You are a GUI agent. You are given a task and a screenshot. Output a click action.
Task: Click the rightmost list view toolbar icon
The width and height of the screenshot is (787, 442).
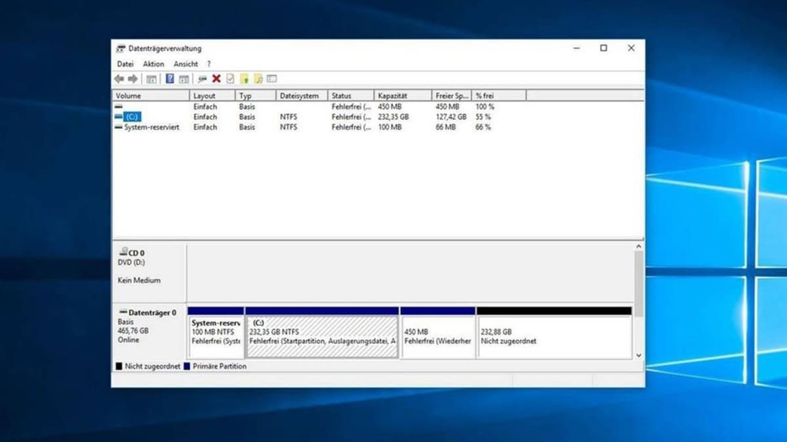coord(272,79)
